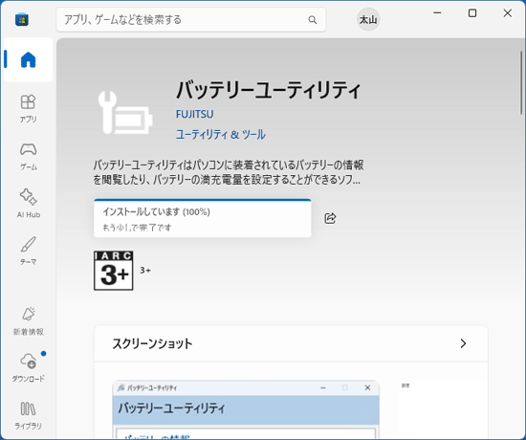The width and height of the screenshot is (526, 440).
Task: Open 新着情報 in sidebar
Action: [x=28, y=321]
